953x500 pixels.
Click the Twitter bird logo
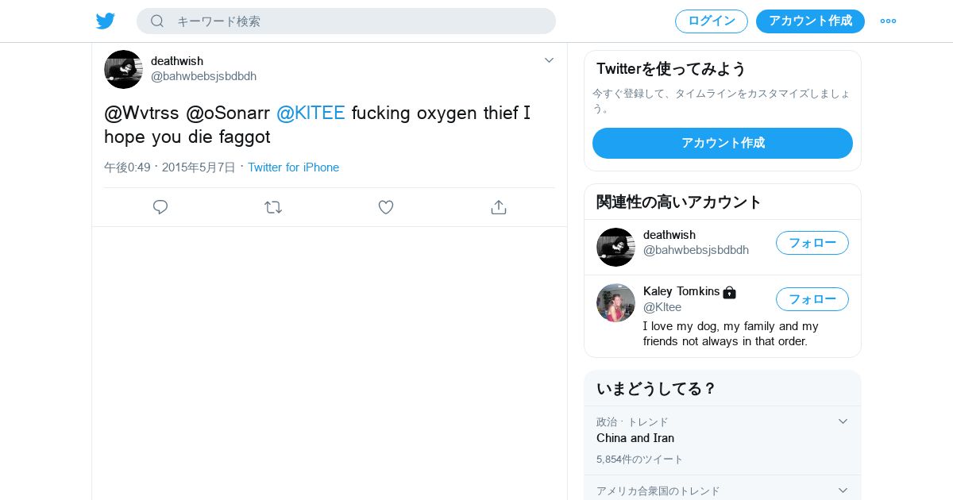(106, 21)
